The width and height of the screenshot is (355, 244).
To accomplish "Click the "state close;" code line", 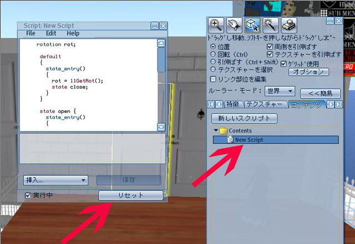I will tap(70, 87).
